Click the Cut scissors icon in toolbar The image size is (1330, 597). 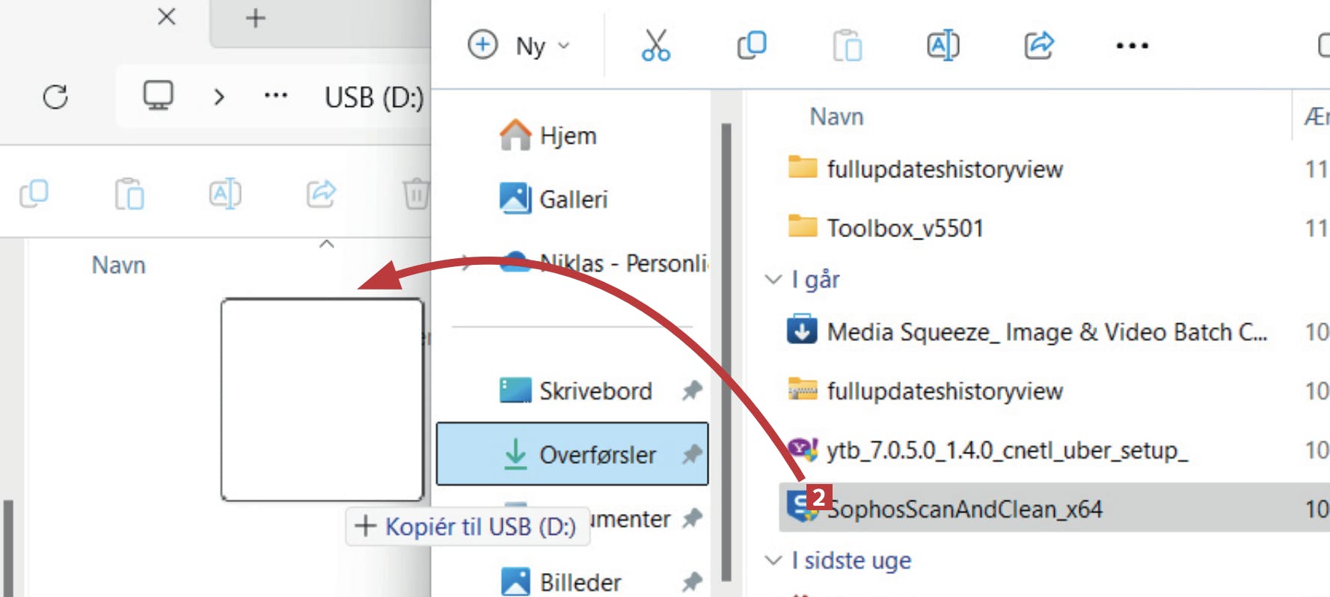(655, 46)
